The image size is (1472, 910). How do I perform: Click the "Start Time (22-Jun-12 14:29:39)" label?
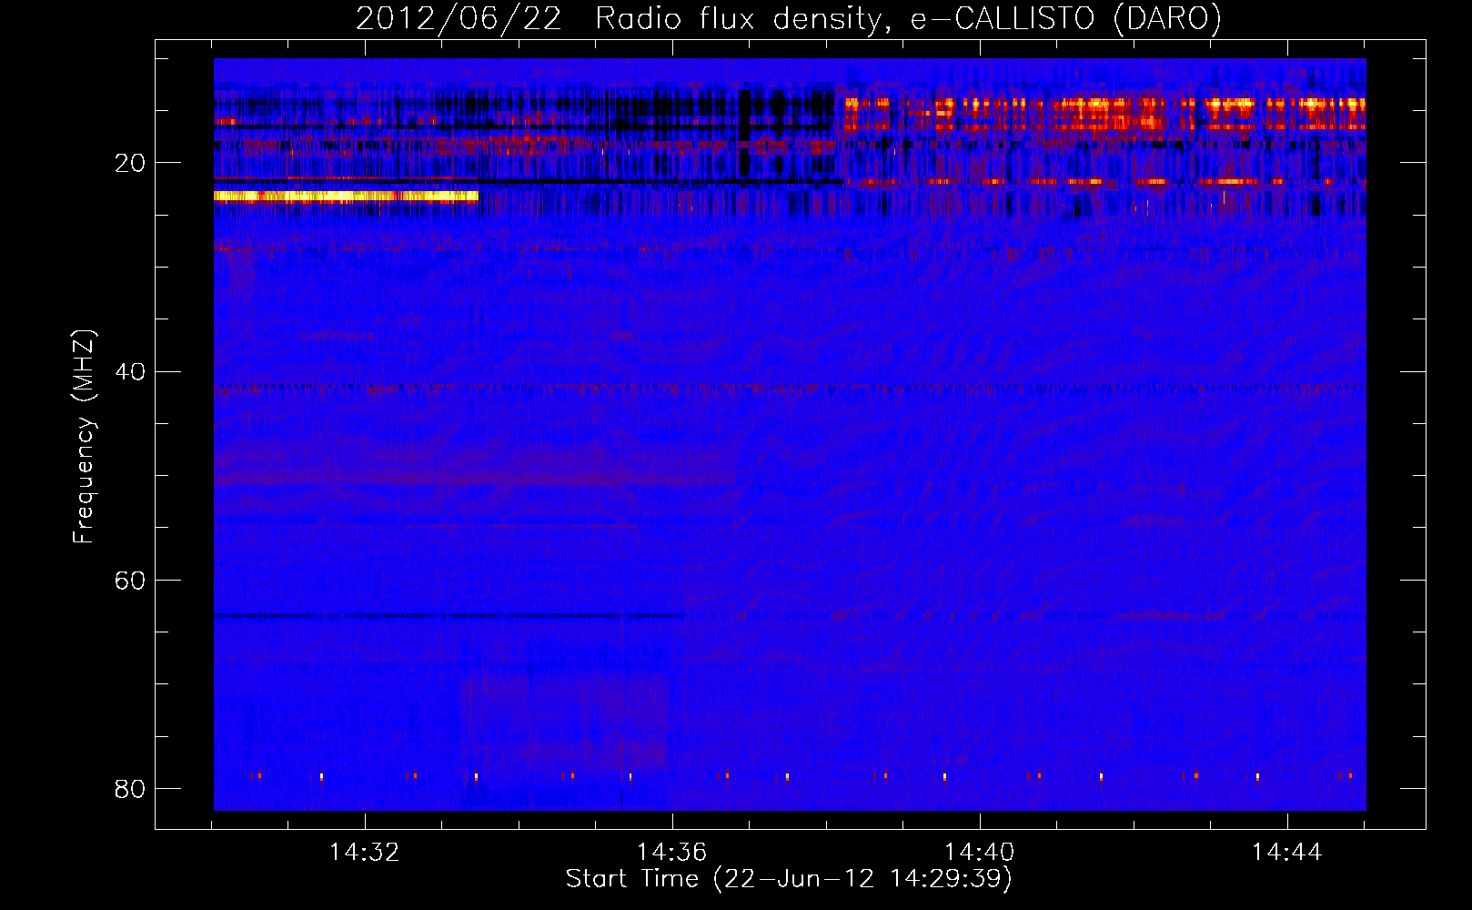tap(789, 879)
